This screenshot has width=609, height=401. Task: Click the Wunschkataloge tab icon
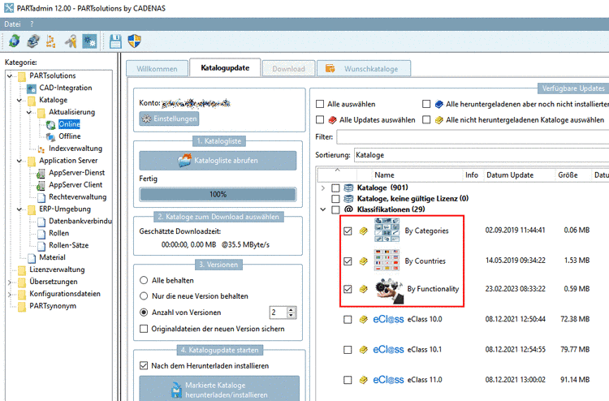click(330, 69)
